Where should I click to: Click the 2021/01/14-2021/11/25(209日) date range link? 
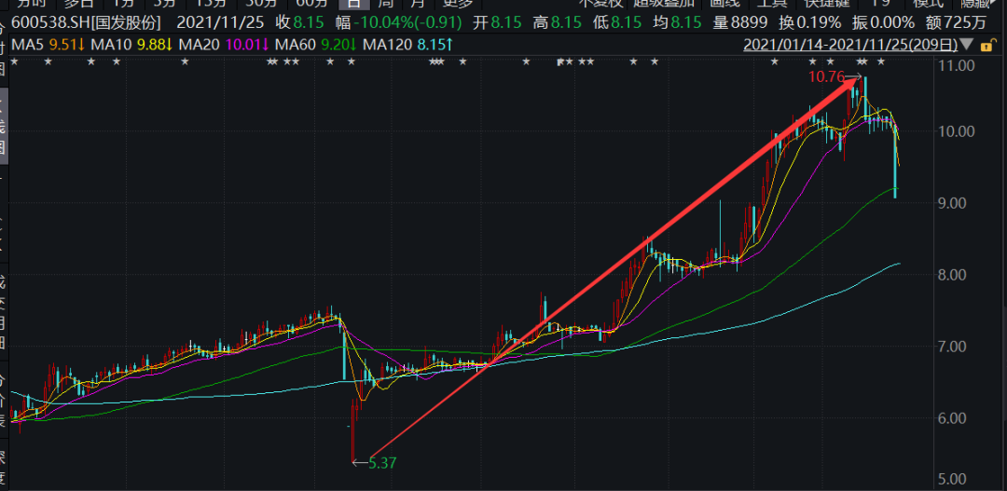[850, 45]
